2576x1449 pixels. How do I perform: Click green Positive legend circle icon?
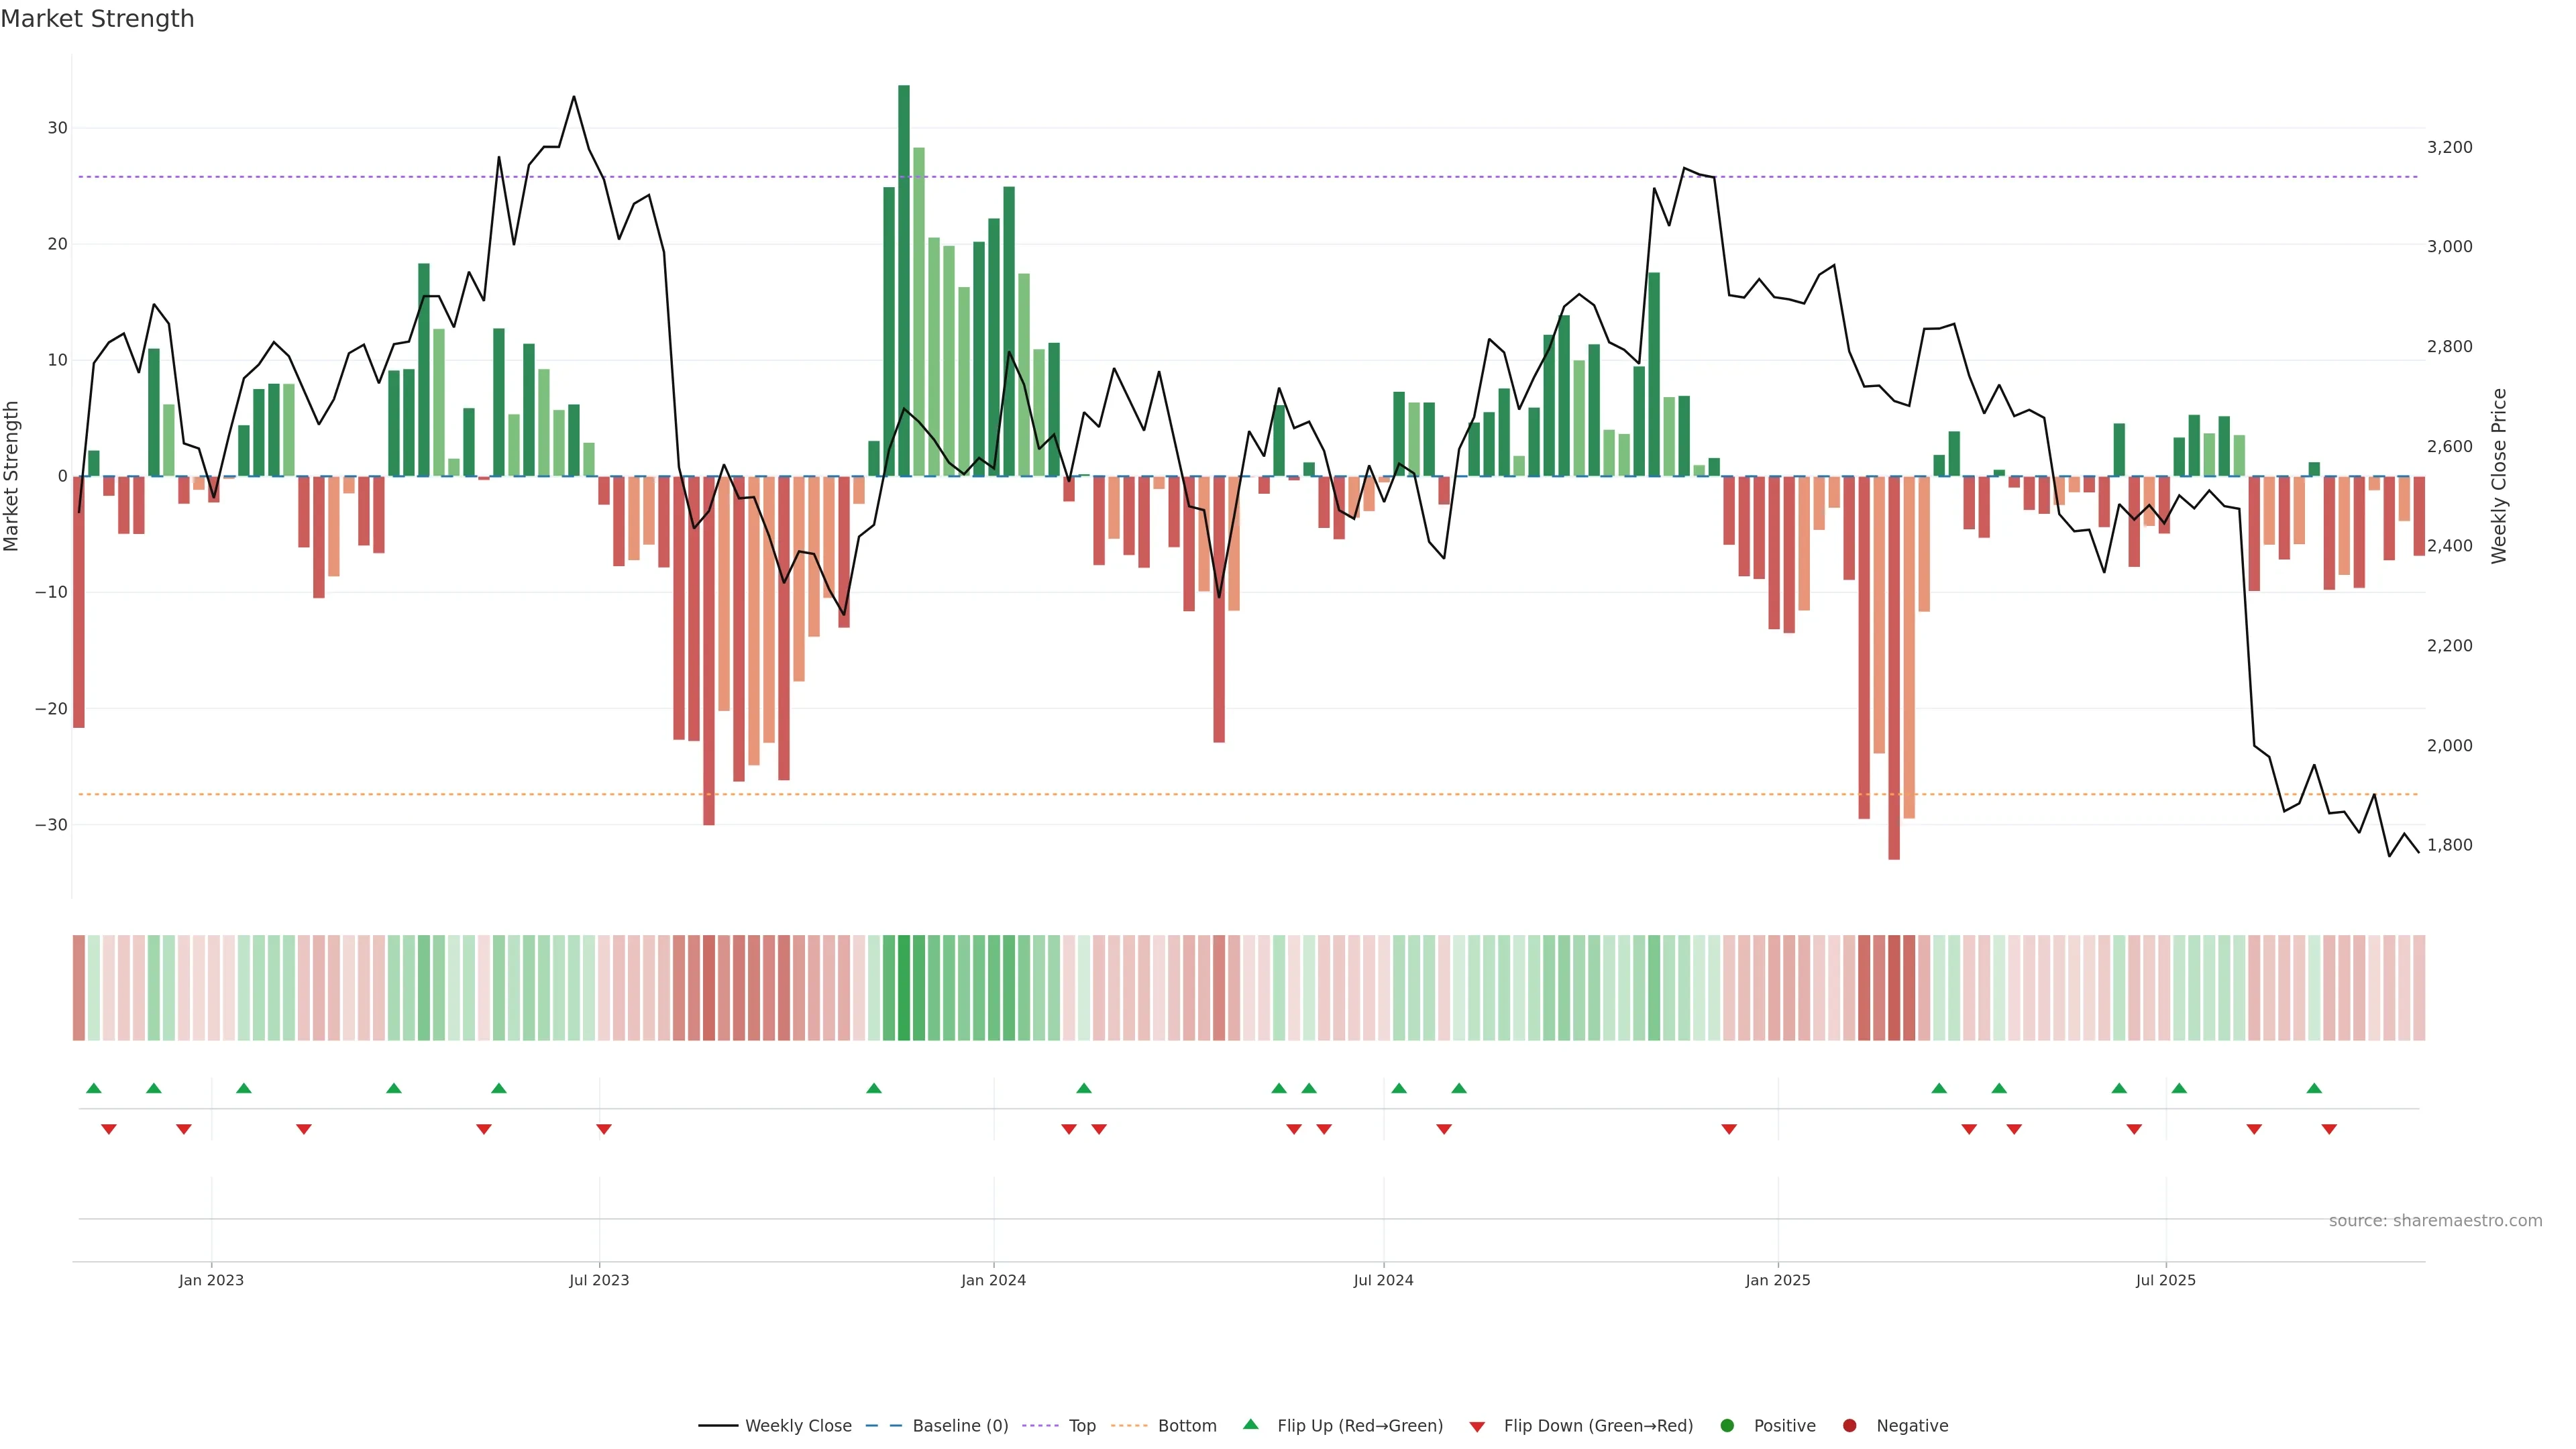click(1727, 1426)
